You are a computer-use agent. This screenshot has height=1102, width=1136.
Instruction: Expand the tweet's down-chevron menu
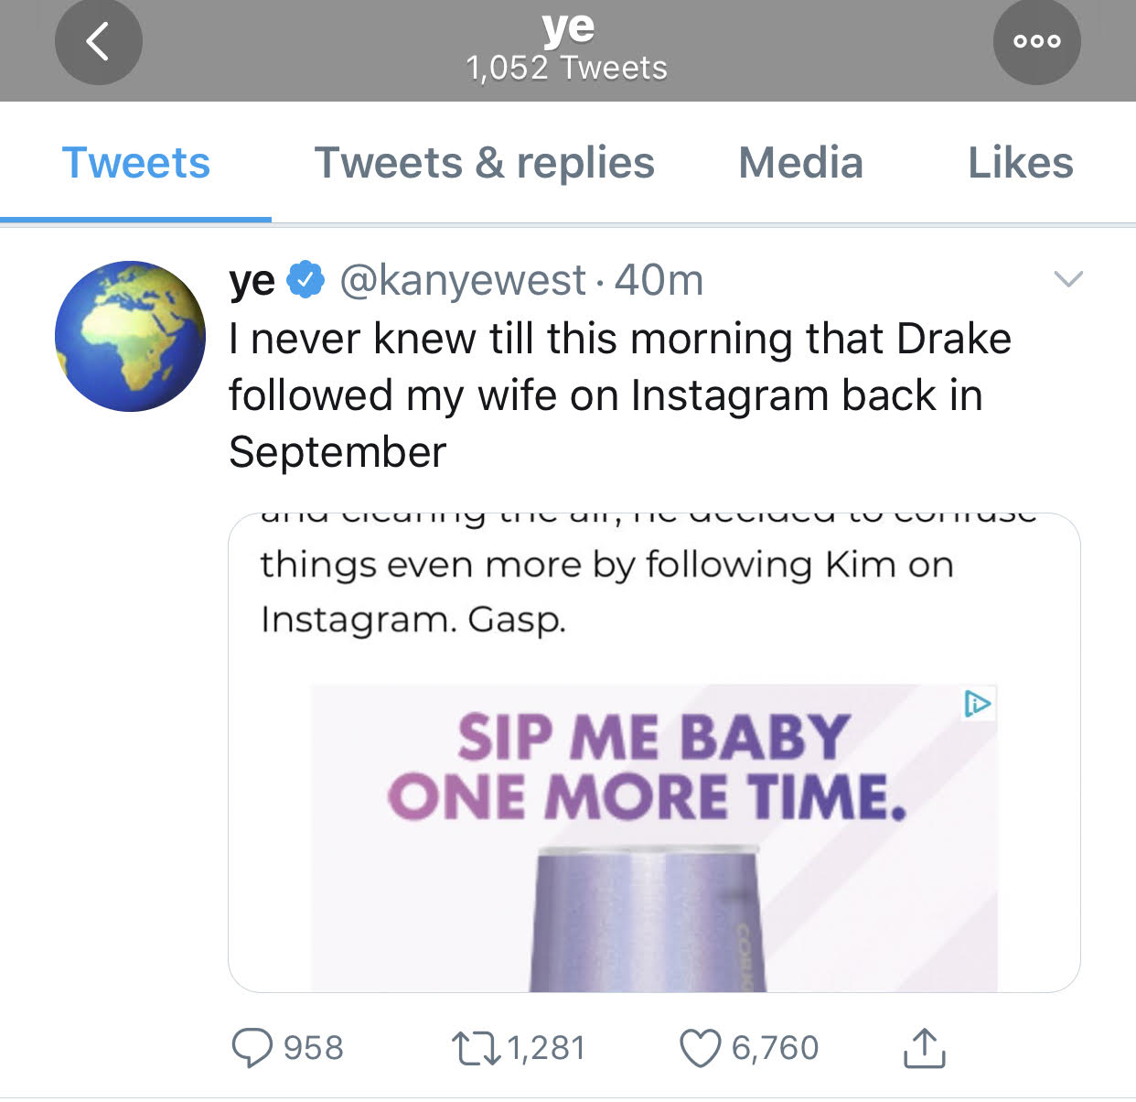[x=1068, y=278]
